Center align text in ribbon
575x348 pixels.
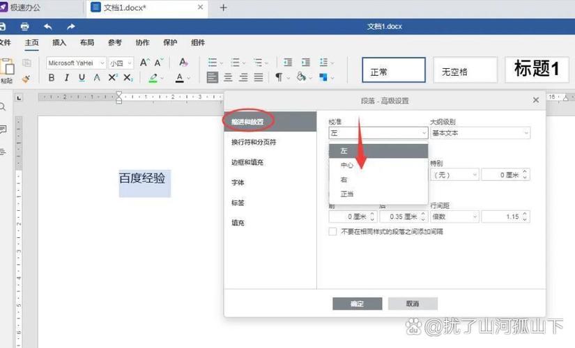tap(228, 77)
